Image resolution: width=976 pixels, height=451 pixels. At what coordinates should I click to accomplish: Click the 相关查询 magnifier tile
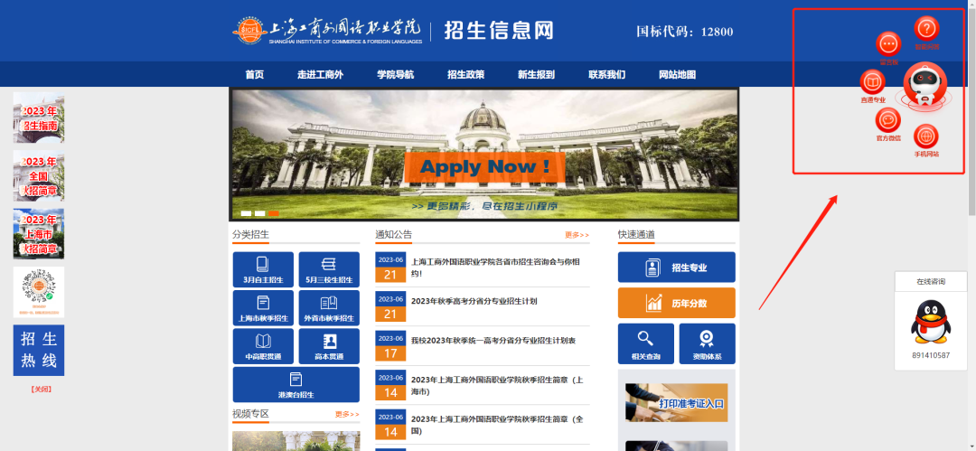tap(645, 343)
